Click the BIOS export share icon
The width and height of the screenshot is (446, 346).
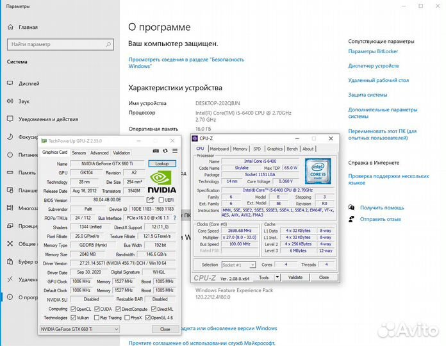(151, 200)
